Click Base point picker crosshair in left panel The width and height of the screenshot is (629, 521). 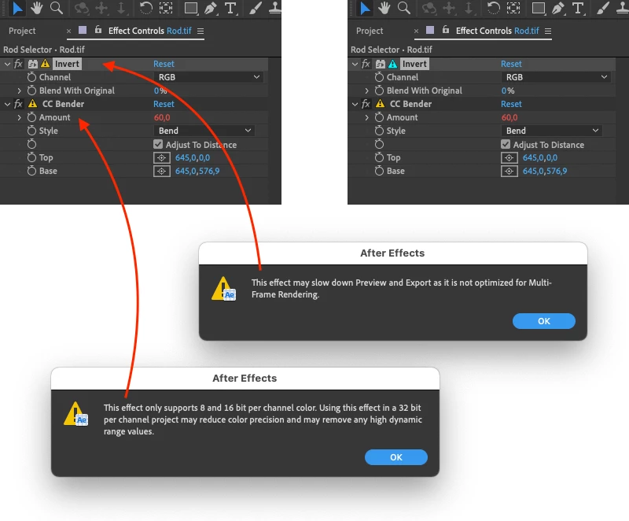point(162,171)
